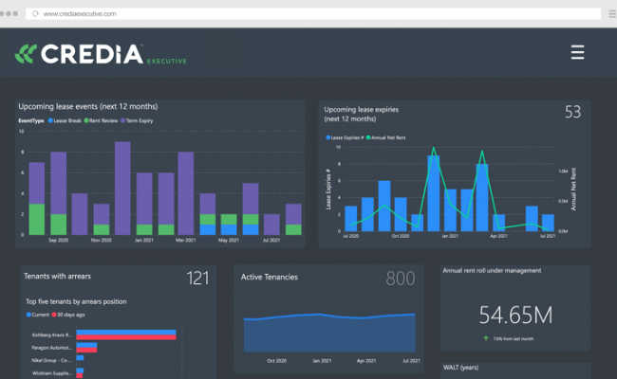This screenshot has height=379, width=617.
Task: Click the 'Annual Net Rent' axis title
Action: [573, 189]
